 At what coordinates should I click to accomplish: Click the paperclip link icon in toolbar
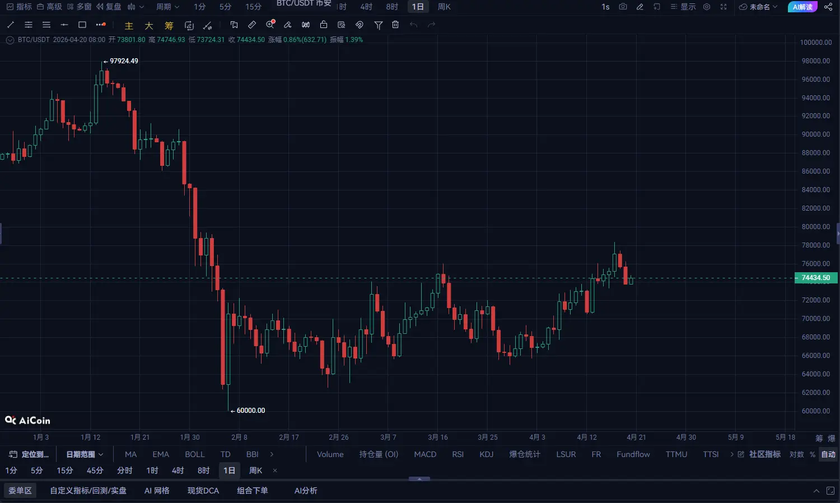(x=360, y=25)
